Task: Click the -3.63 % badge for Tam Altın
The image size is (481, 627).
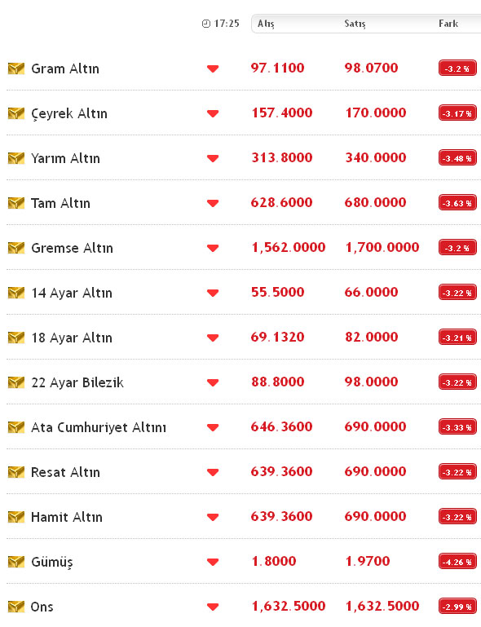Action: [x=457, y=203]
